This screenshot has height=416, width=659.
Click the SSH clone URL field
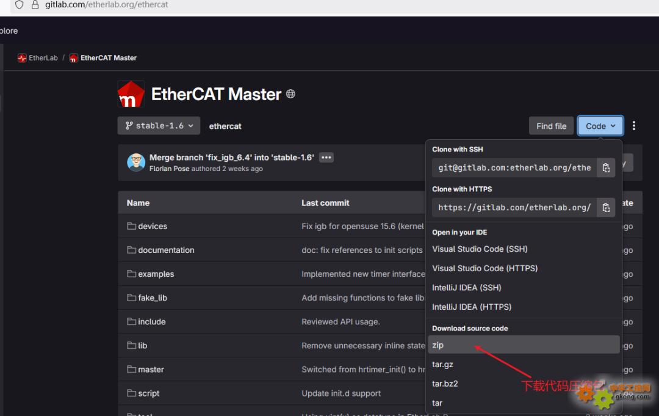point(514,168)
